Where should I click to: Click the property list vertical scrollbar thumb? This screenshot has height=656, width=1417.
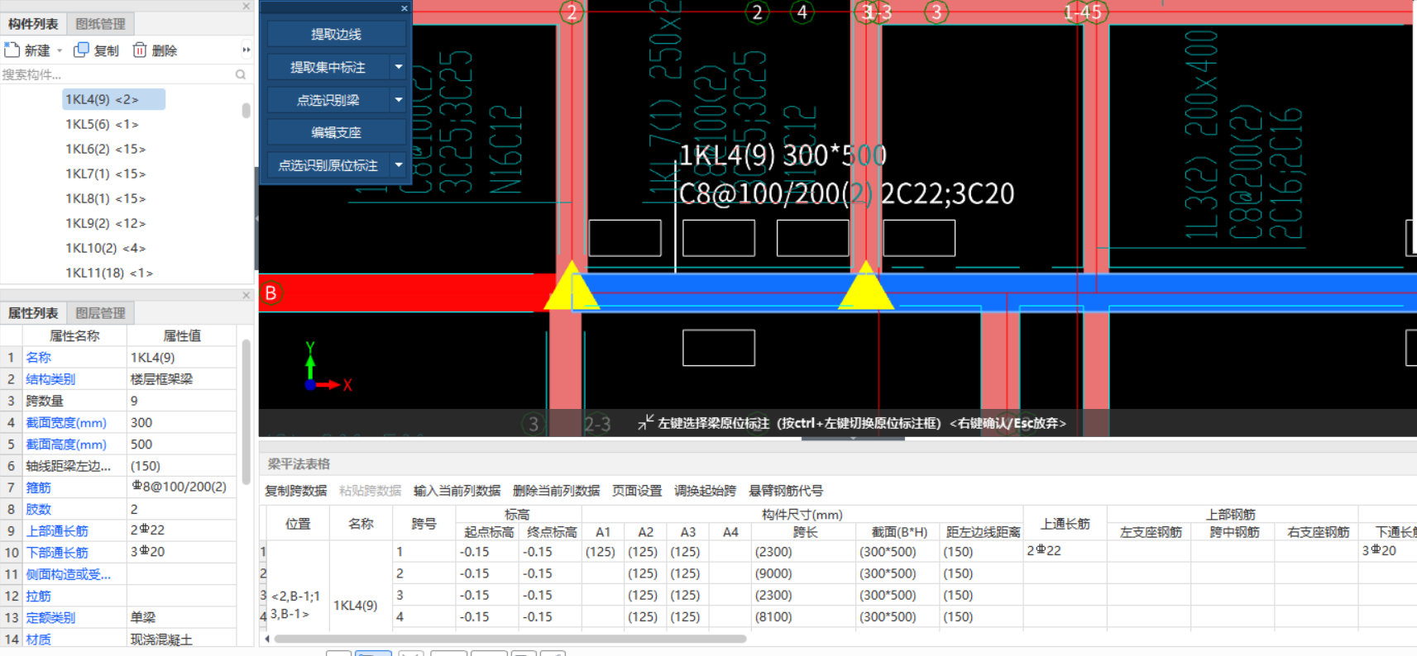246,411
